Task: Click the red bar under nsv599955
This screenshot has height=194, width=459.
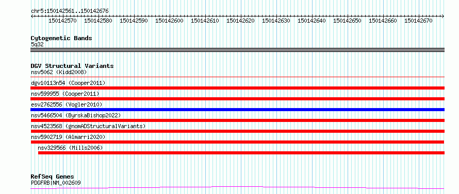Action: tap(237, 99)
